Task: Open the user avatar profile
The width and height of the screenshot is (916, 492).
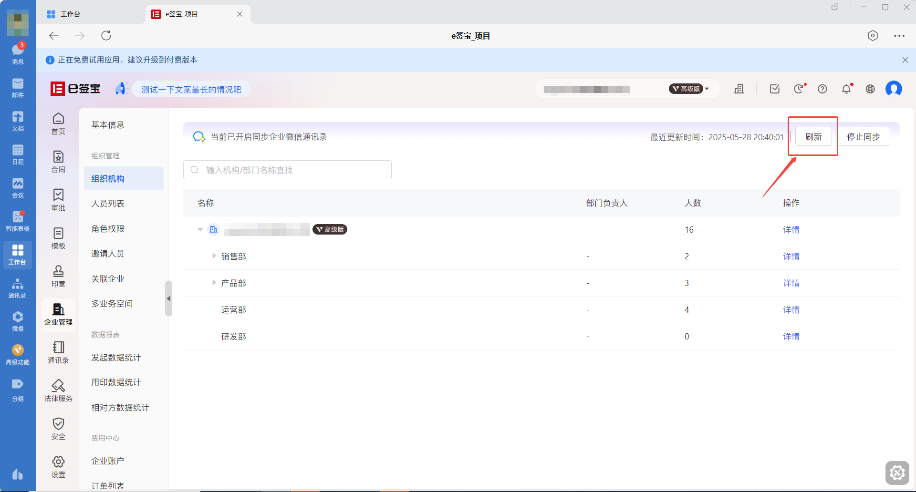Action: (894, 89)
